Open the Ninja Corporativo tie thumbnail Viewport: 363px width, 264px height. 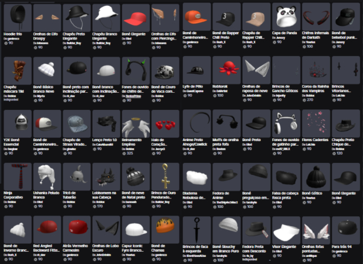pyautogui.click(x=18, y=177)
